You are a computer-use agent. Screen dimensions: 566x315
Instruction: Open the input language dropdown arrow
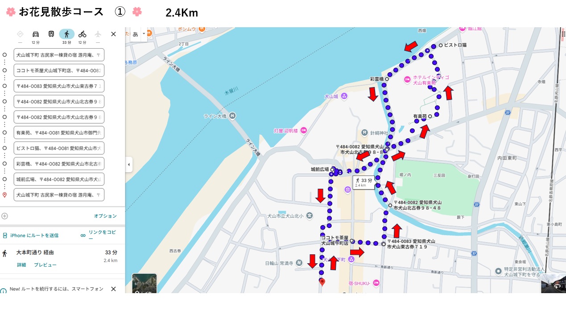tap(144, 34)
